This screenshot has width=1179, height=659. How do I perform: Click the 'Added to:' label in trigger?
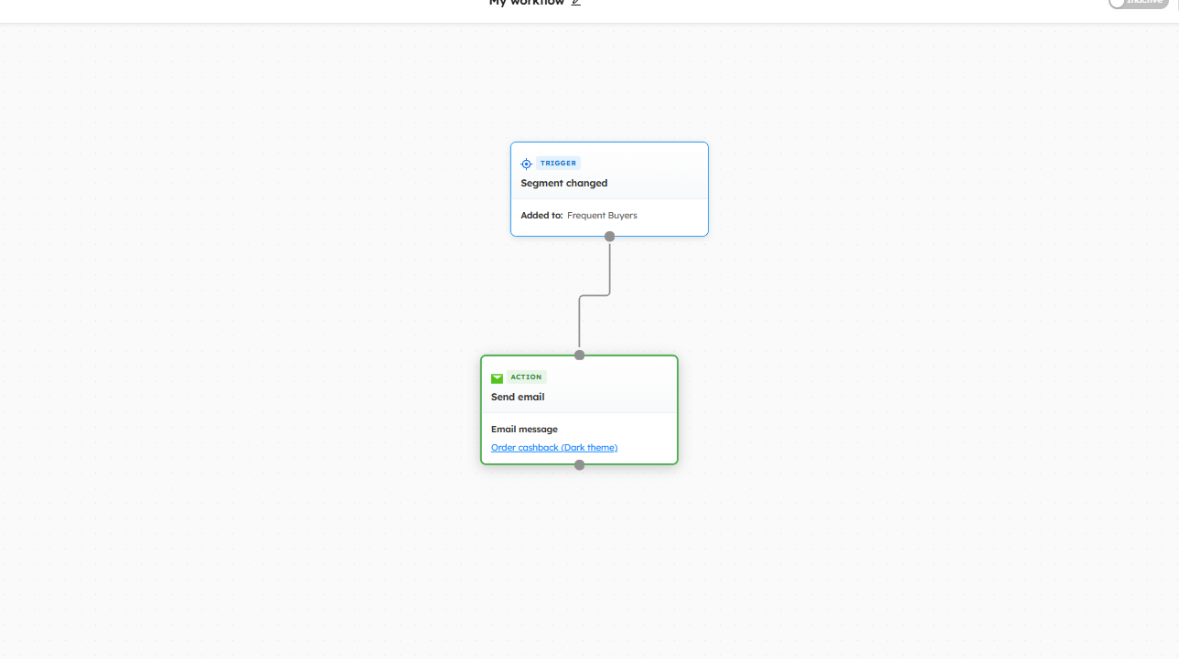tap(541, 216)
